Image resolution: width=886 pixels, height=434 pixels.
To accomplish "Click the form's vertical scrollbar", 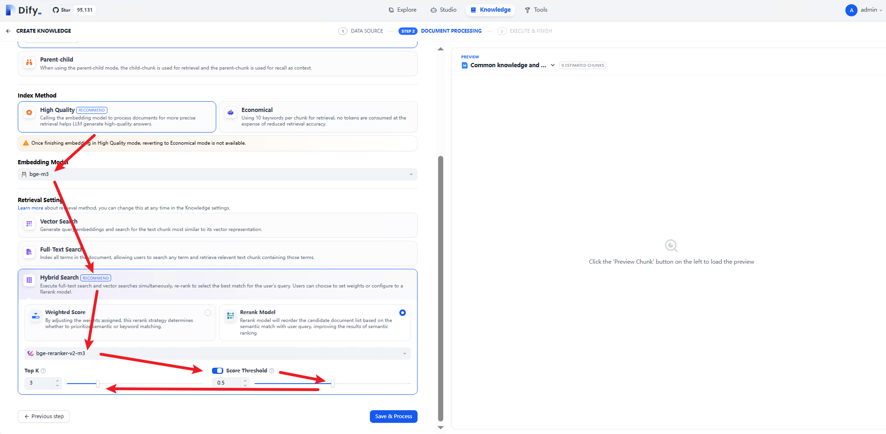I will pos(440,288).
